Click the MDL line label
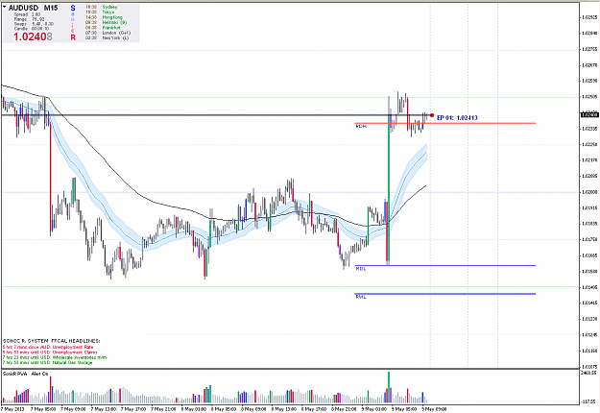Screen dimensions: 600x413 coord(361,269)
